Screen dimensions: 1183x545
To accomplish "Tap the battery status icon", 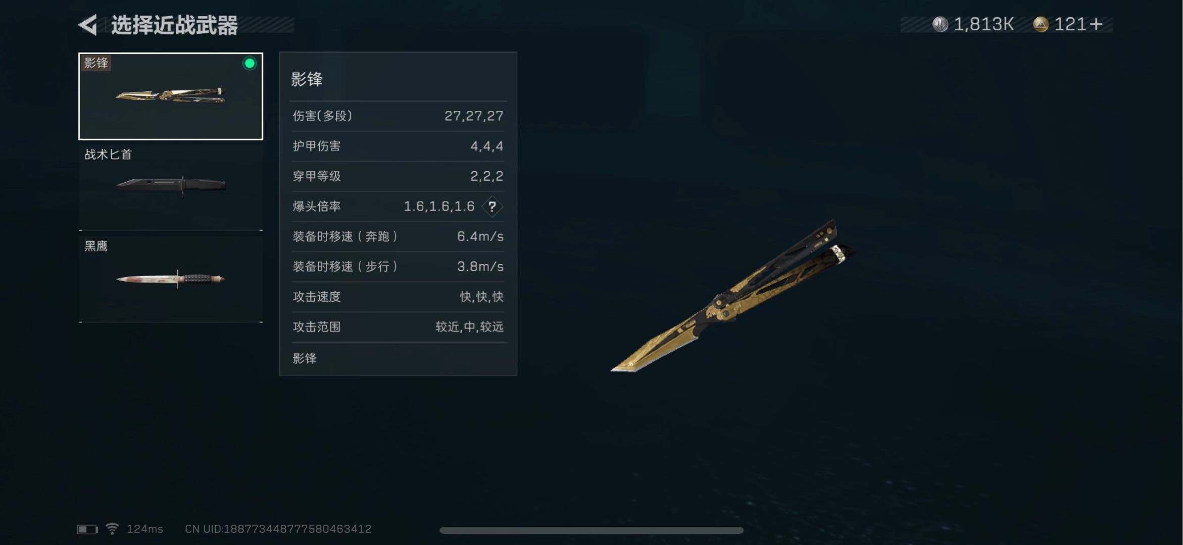I will tap(87, 529).
